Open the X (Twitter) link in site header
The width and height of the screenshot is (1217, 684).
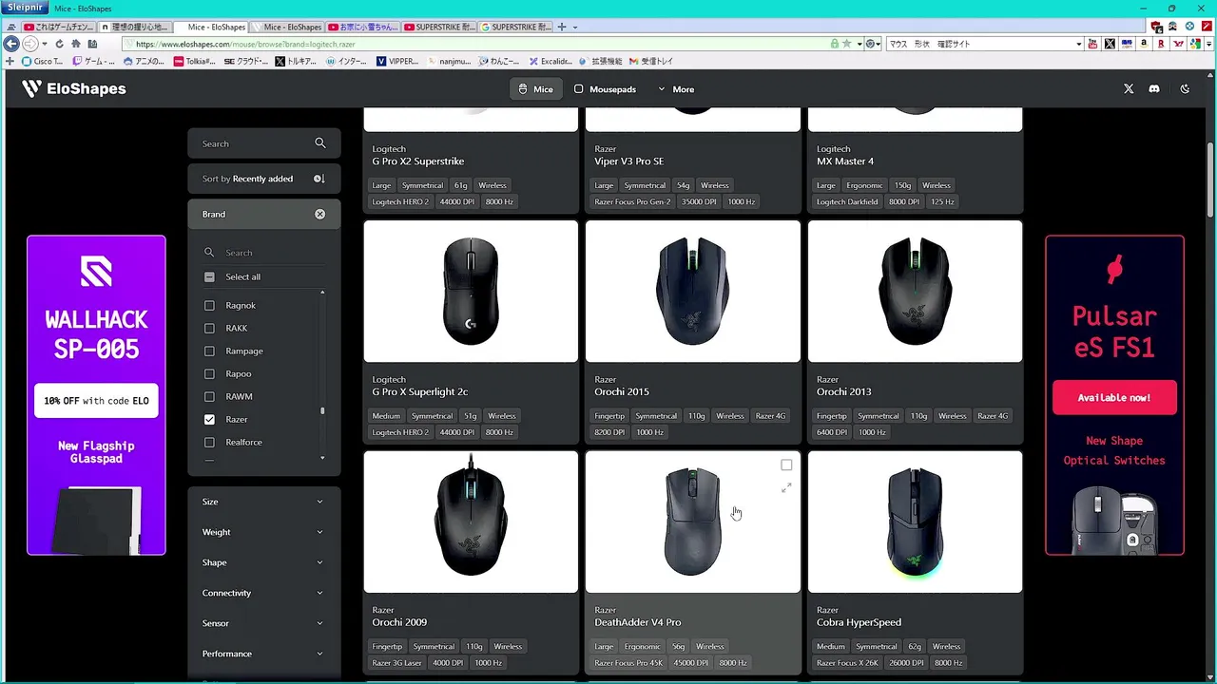pos(1129,88)
